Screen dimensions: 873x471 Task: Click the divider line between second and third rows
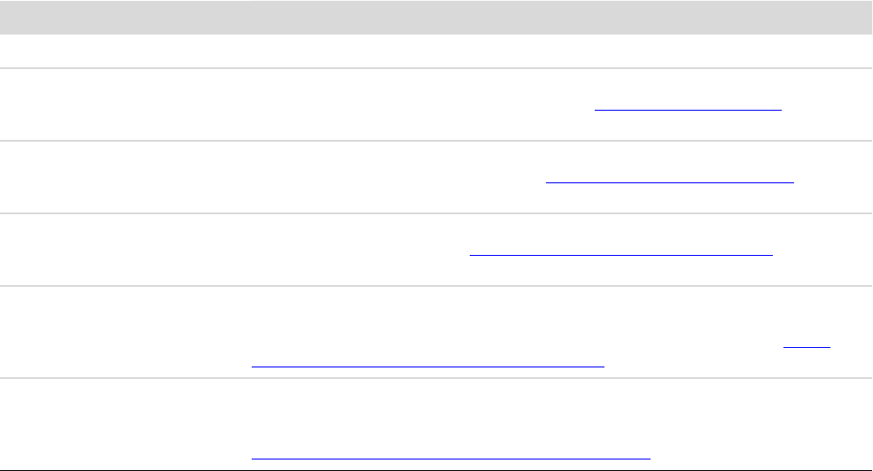click(x=436, y=141)
